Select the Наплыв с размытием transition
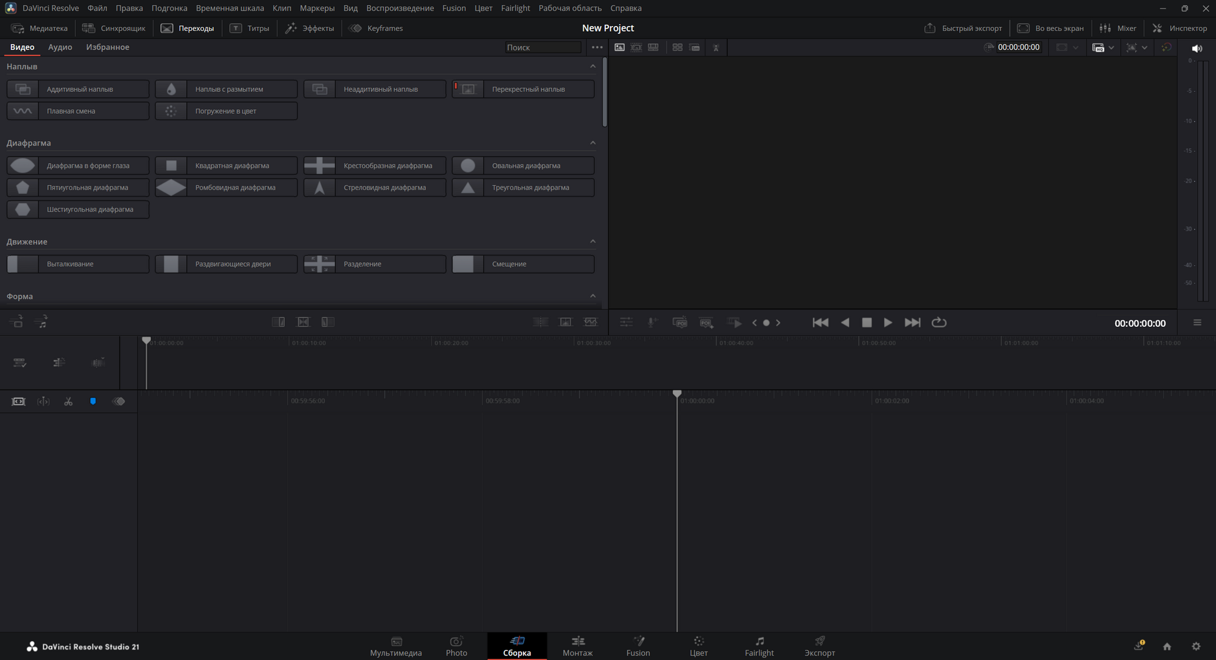This screenshot has width=1216, height=660. coord(227,89)
